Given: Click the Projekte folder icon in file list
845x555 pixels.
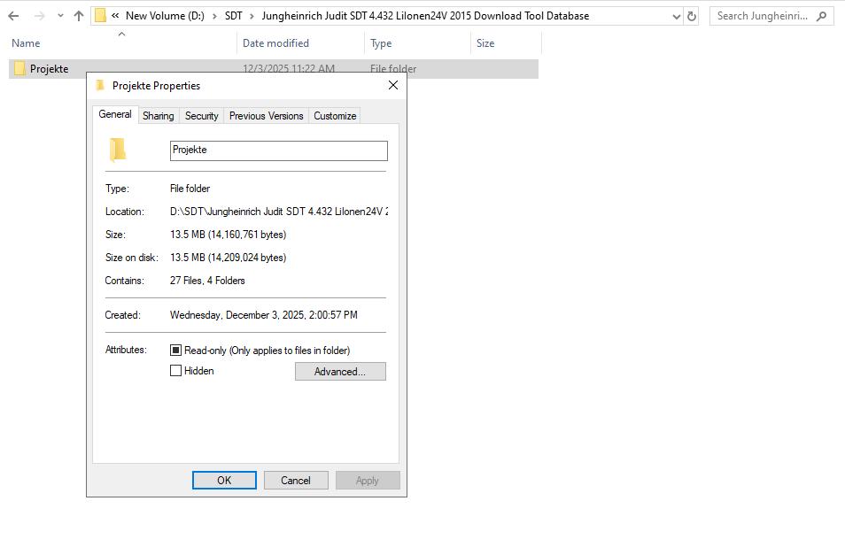Looking at the screenshot, I should 19,68.
